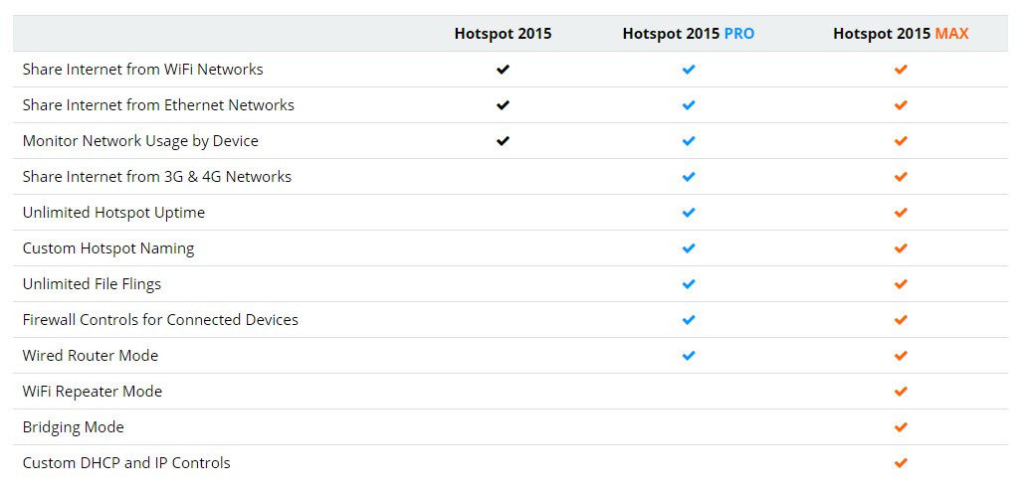Click MAX checkmark for Wired Router Mode
The width and height of the screenshot is (1023, 491).
tap(901, 356)
